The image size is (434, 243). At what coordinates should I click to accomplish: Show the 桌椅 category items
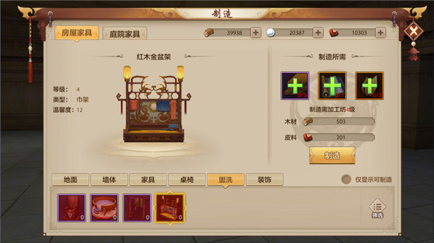(x=186, y=180)
